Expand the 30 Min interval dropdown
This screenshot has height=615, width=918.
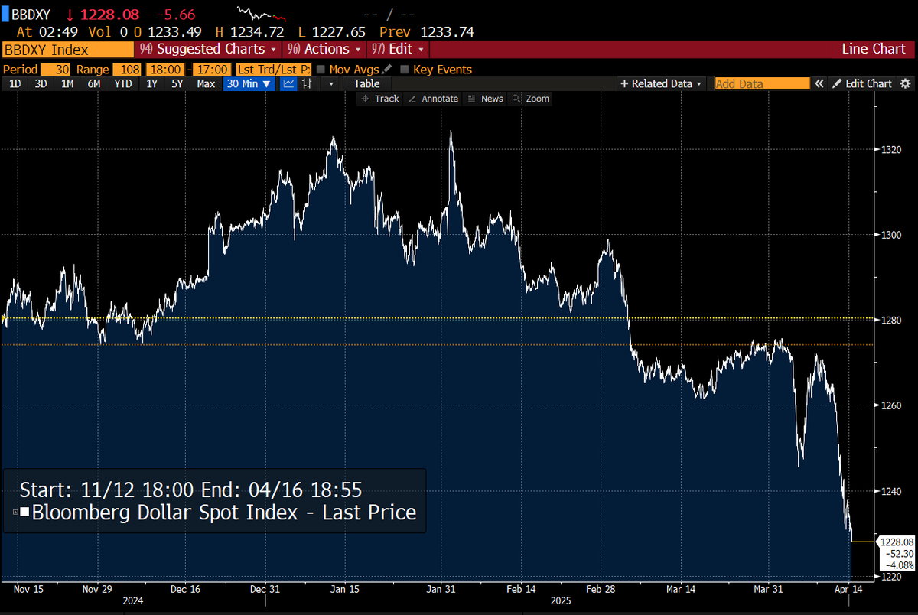click(x=249, y=83)
